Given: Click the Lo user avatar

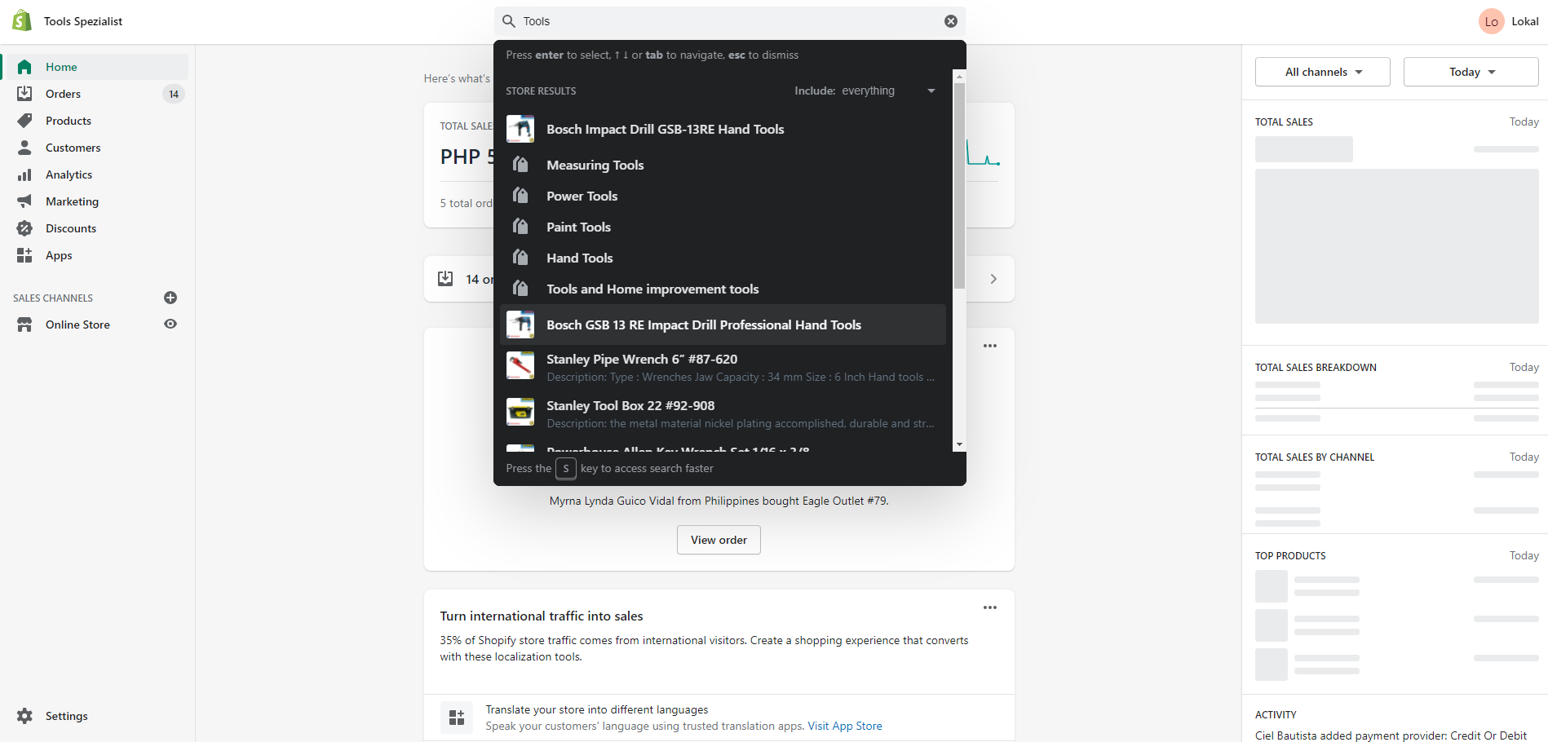Looking at the screenshot, I should 1491,21.
